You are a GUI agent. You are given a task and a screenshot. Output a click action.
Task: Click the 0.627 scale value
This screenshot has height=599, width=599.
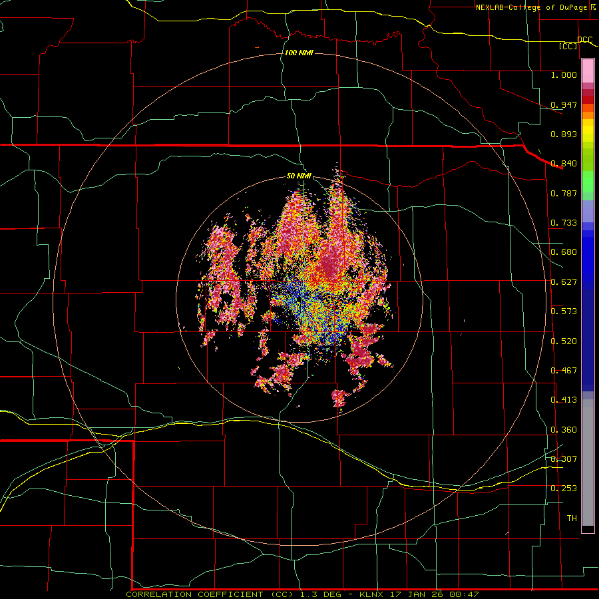coord(564,282)
